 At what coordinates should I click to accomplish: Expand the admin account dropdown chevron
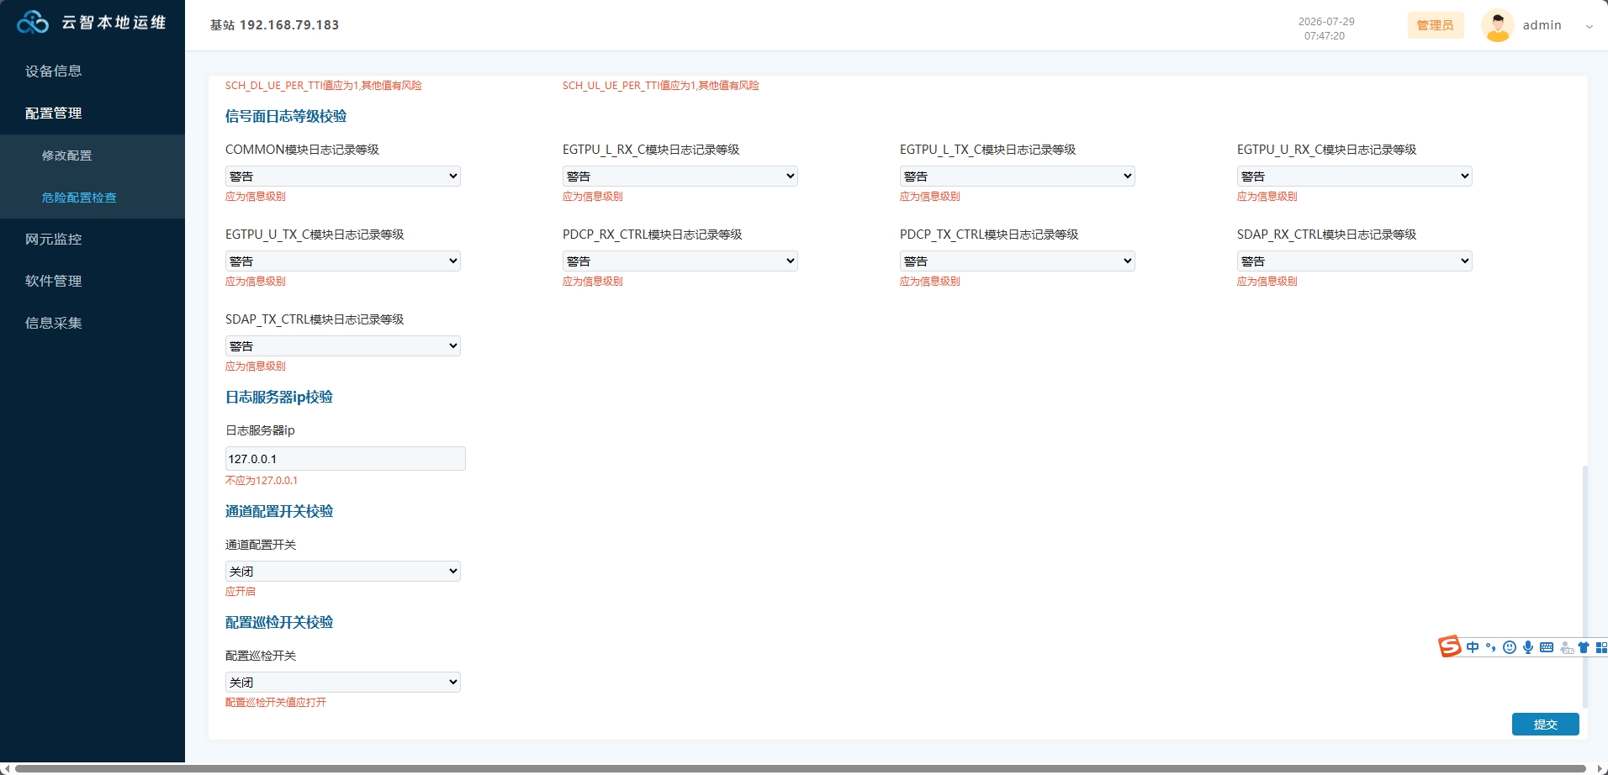[1589, 26]
